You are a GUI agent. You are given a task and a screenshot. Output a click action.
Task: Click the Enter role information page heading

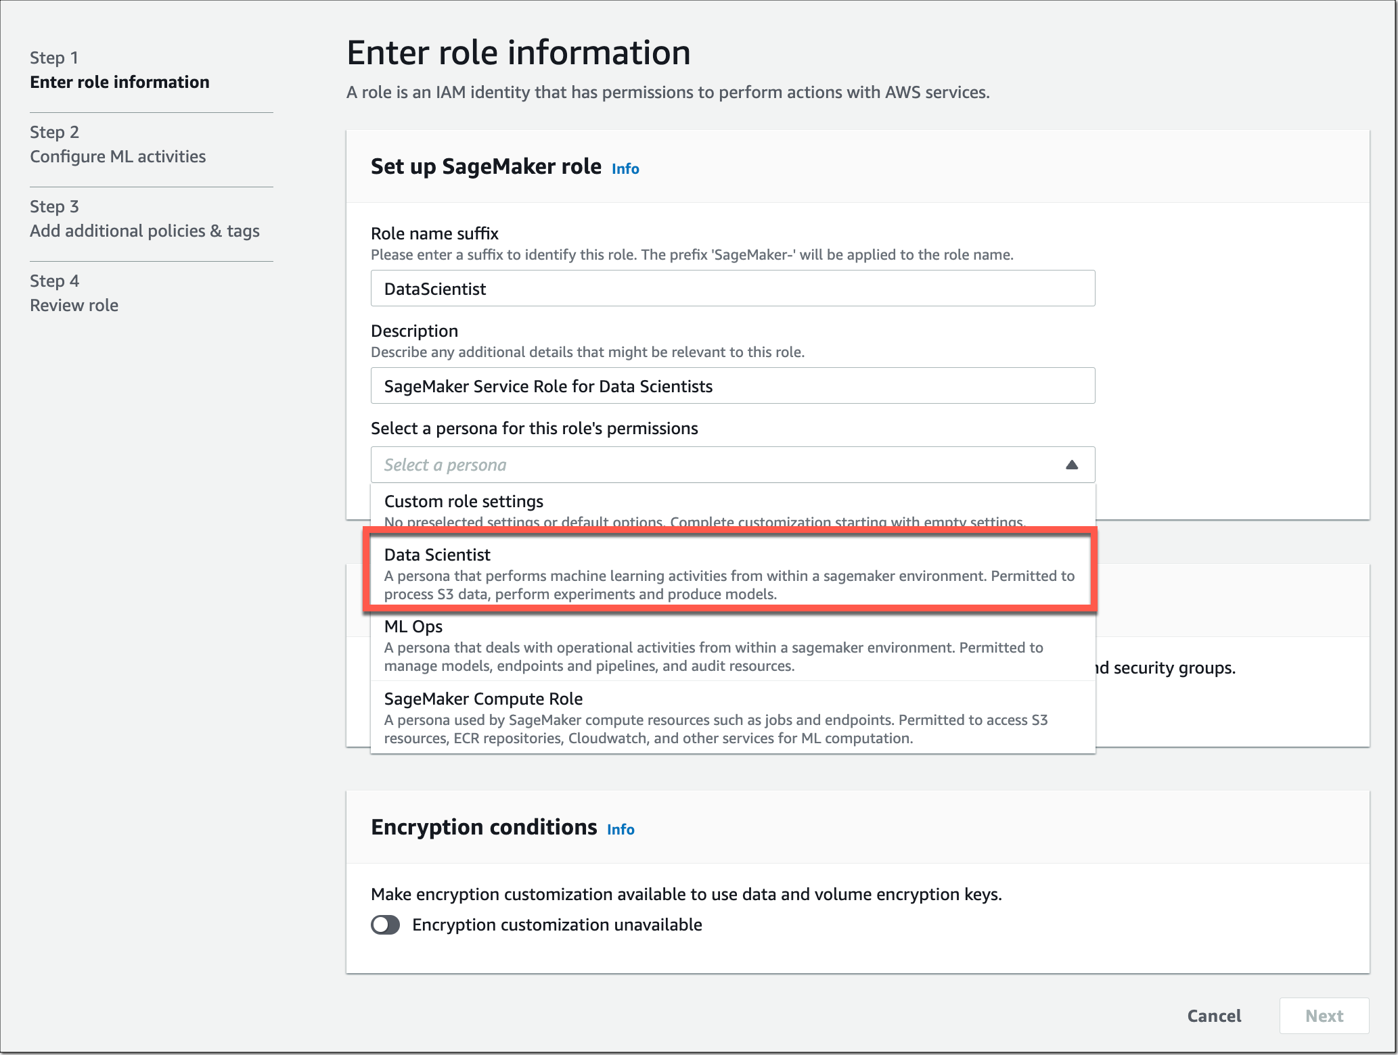point(518,53)
